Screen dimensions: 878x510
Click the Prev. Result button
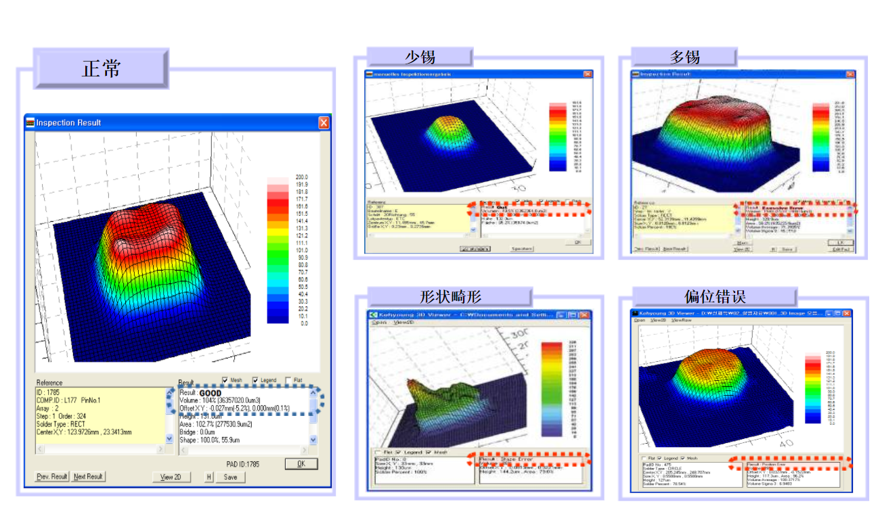tap(51, 477)
